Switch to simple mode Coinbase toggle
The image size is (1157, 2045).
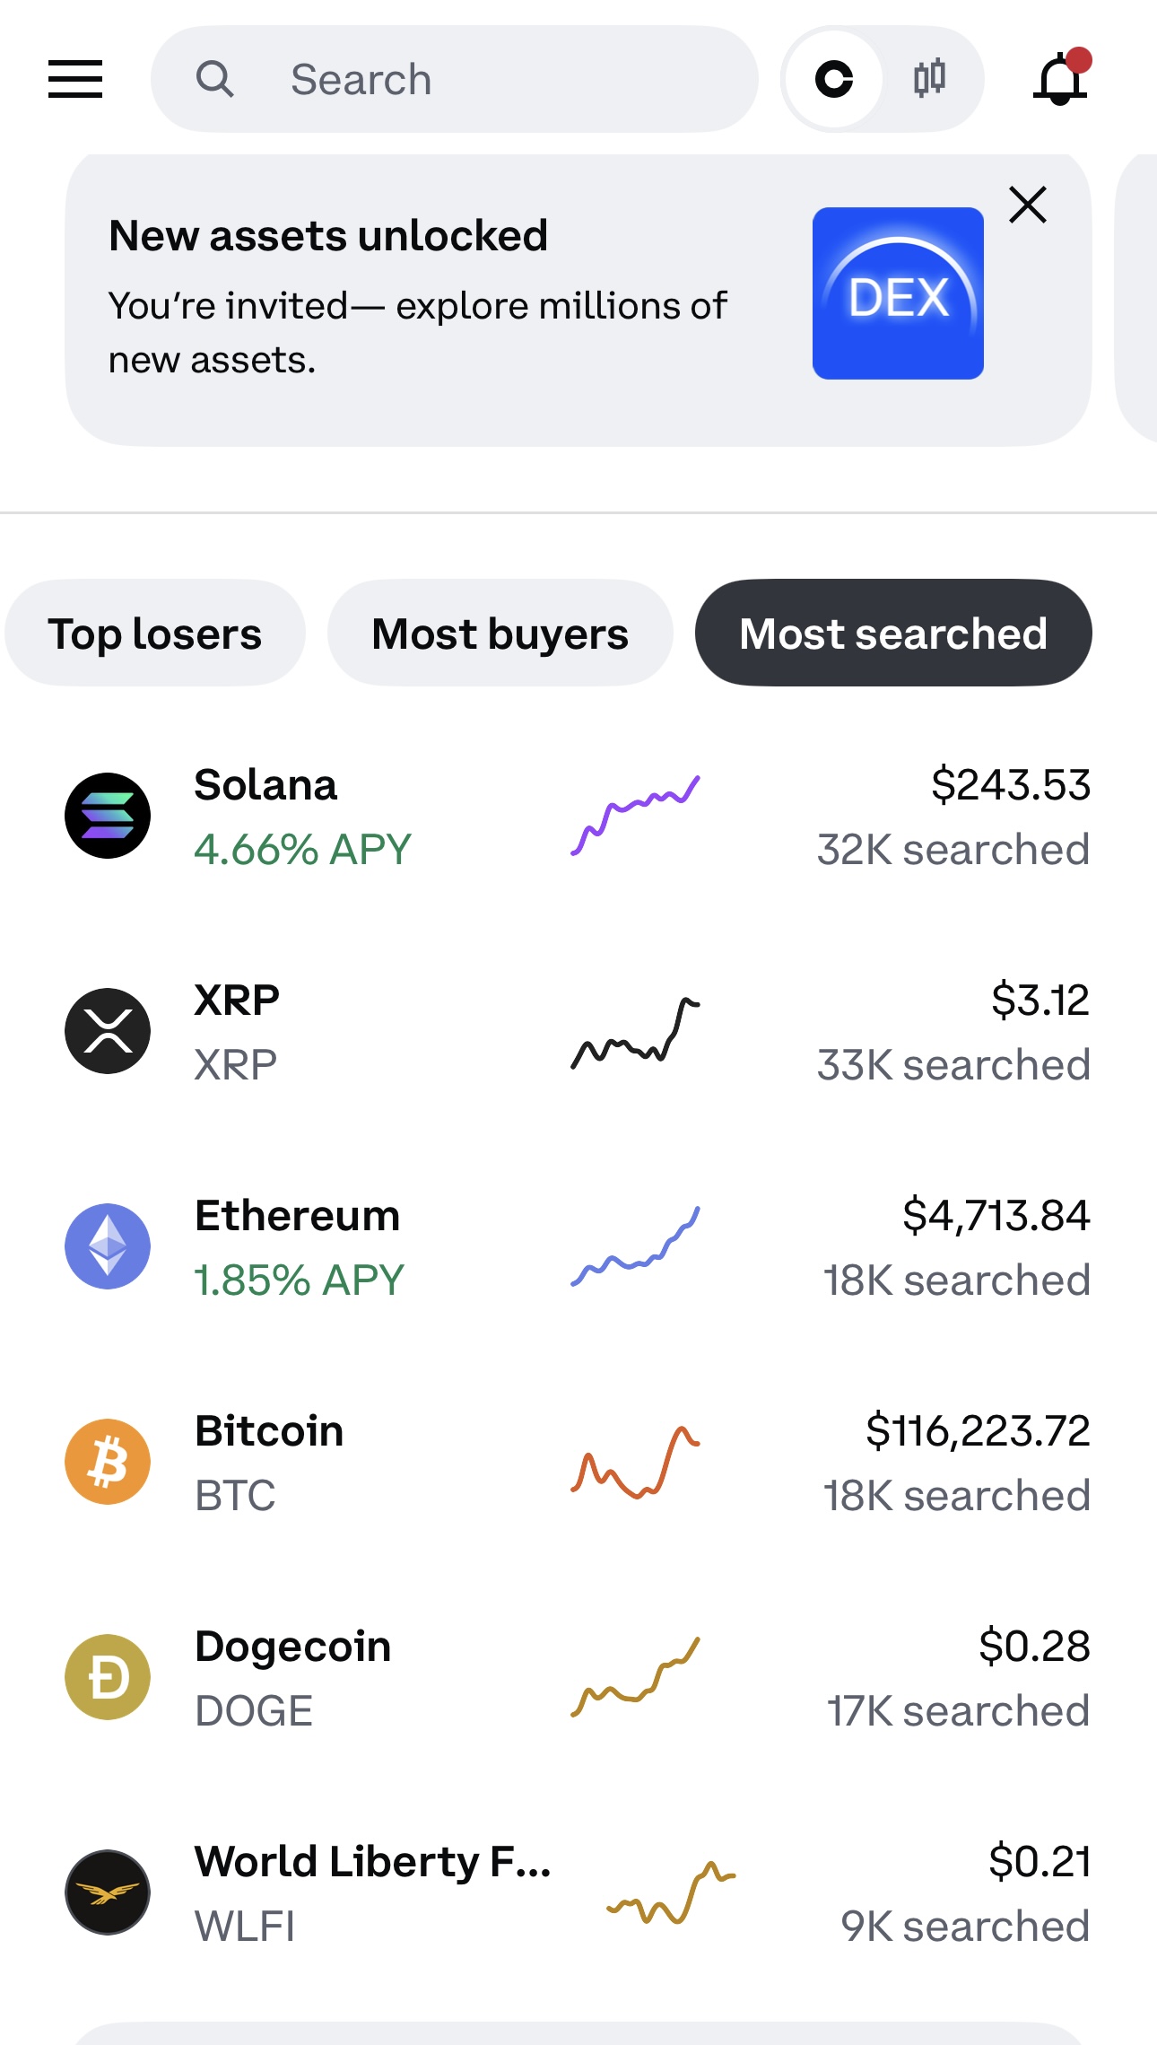(x=834, y=79)
